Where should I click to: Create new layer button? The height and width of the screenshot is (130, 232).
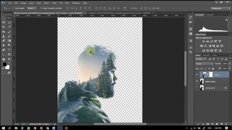[x=221, y=124]
